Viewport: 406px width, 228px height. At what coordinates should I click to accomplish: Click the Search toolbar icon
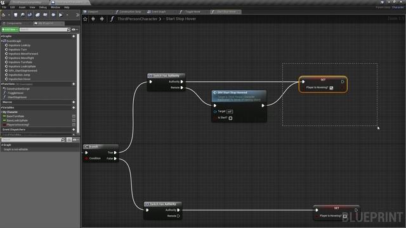30,15
